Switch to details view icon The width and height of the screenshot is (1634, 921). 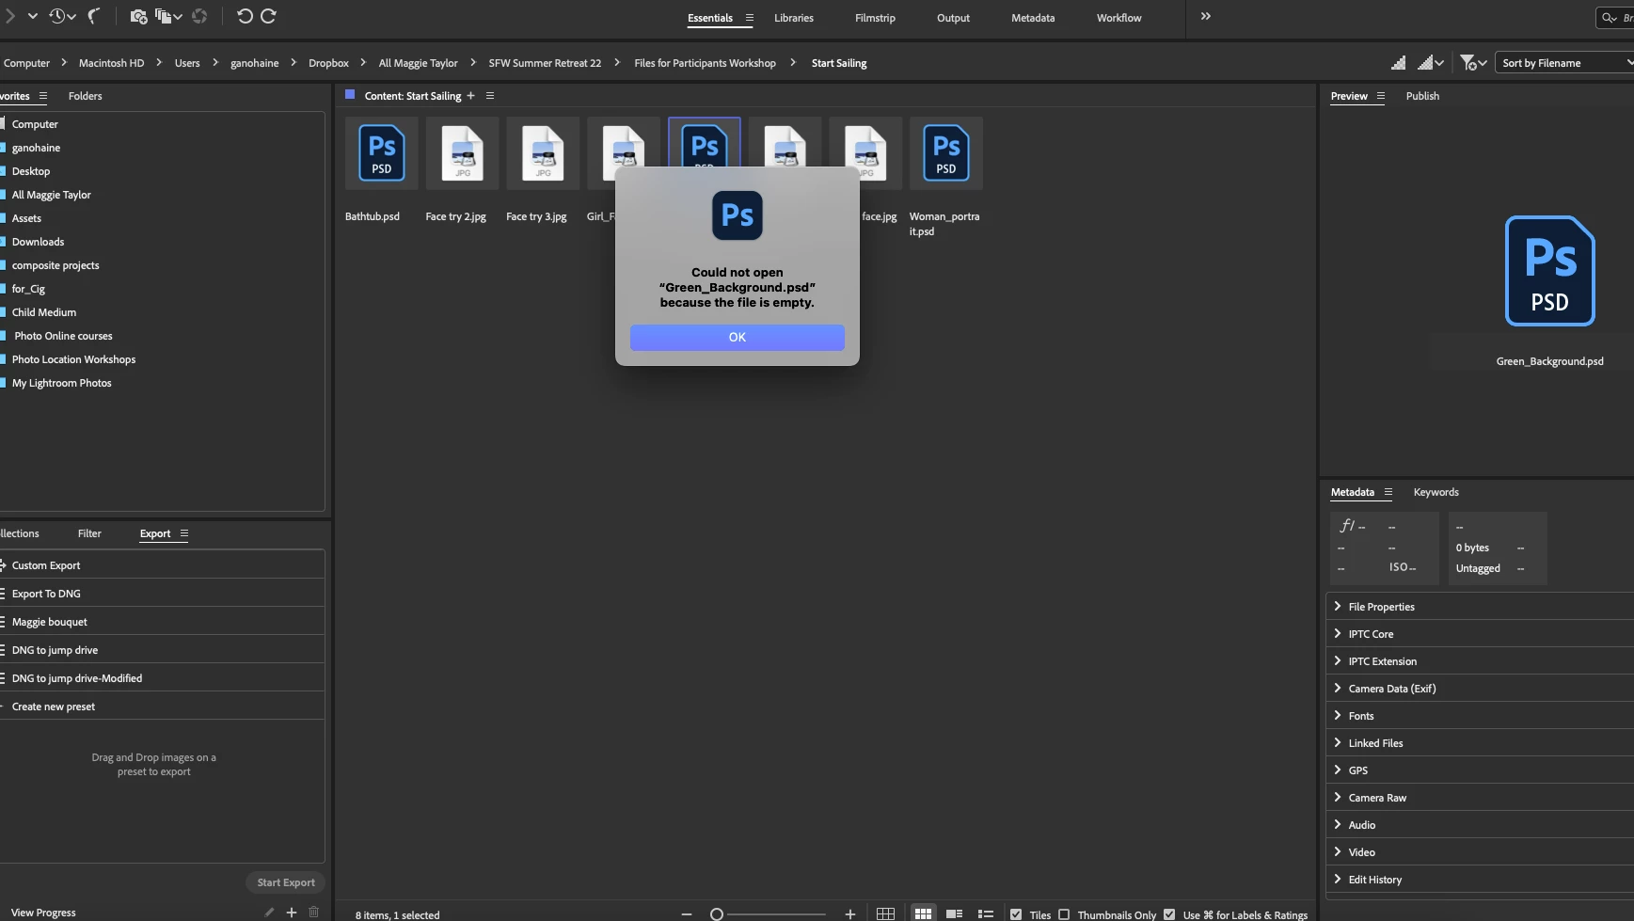954,914
